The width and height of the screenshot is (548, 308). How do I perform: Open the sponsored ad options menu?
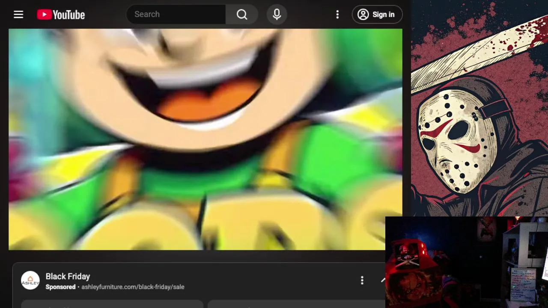(x=362, y=281)
